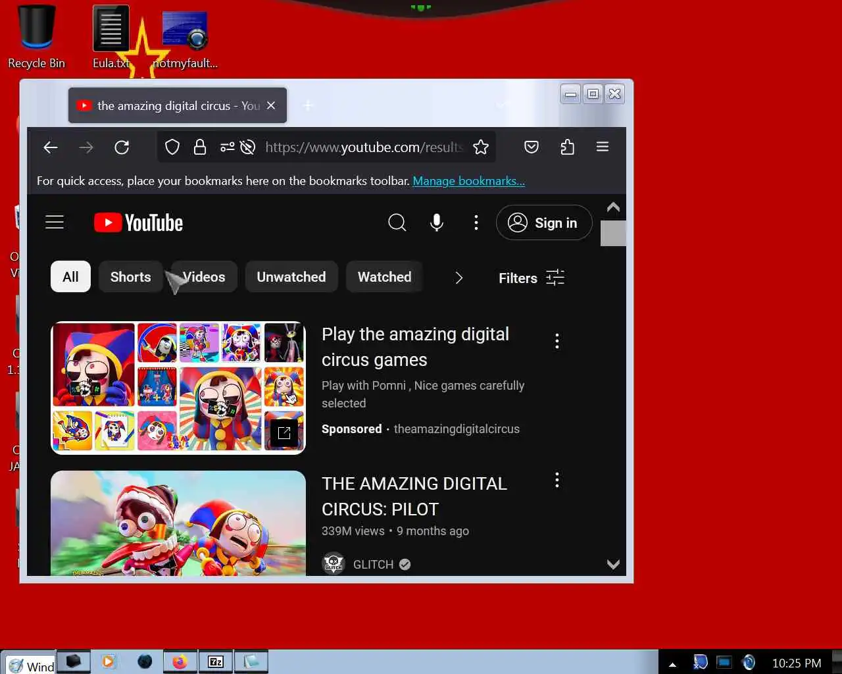Open 'THE AMAZING DIGITAL CIRCUS: PILOT' title
The width and height of the screenshot is (842, 674).
click(x=414, y=496)
